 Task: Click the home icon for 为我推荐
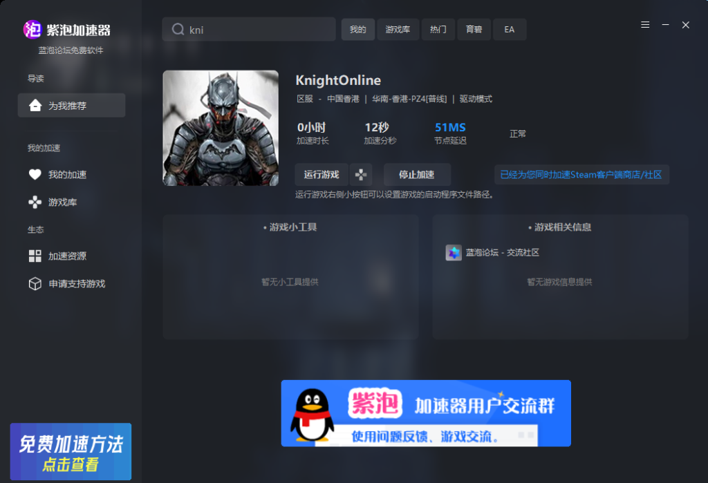(35, 105)
